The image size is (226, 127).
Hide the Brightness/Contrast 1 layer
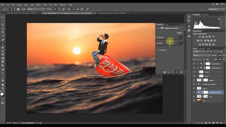click(194, 84)
